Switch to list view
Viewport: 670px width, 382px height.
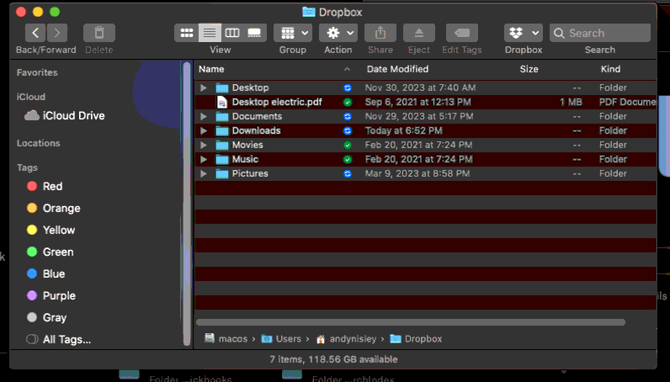210,33
